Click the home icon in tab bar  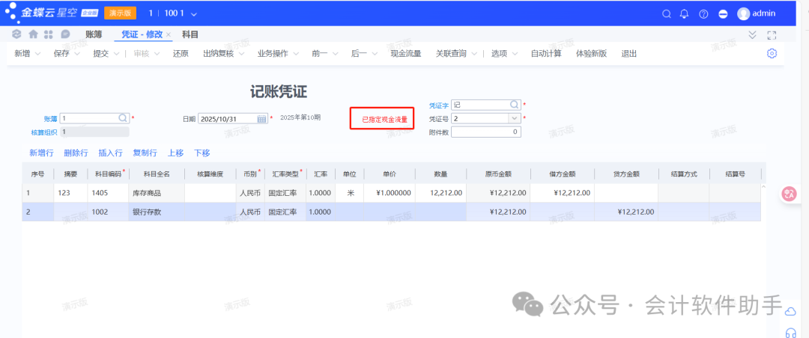coord(33,34)
